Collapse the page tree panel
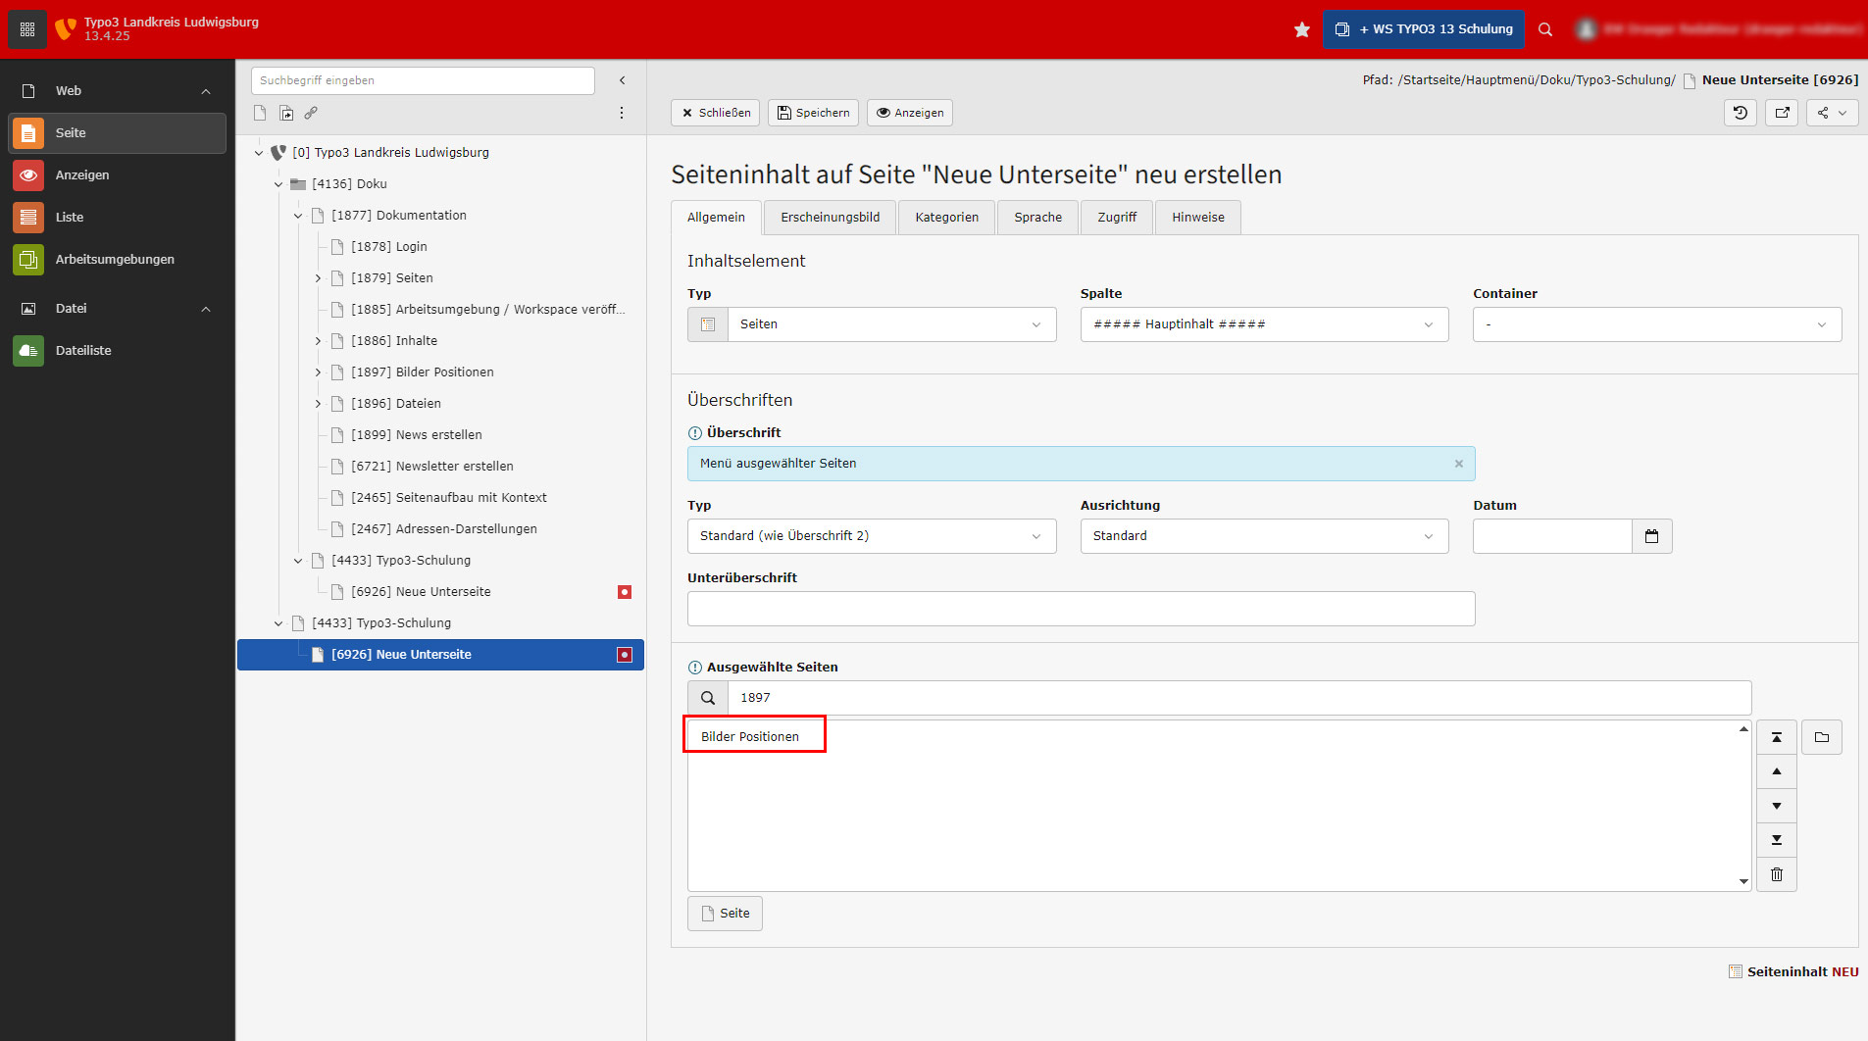 tap(622, 80)
